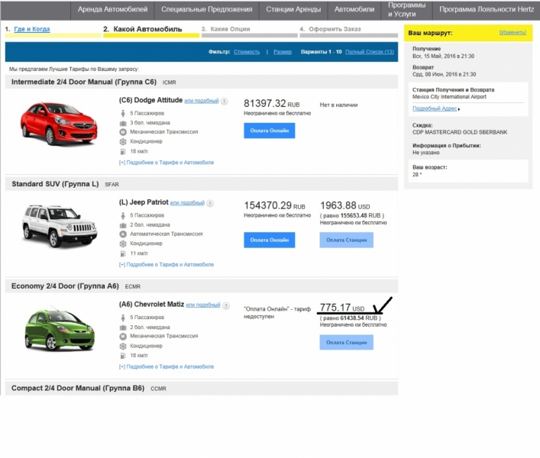The image size is (540, 458).
Task: Expand tariff and car details for Jeep Patriot
Action: coord(166,264)
